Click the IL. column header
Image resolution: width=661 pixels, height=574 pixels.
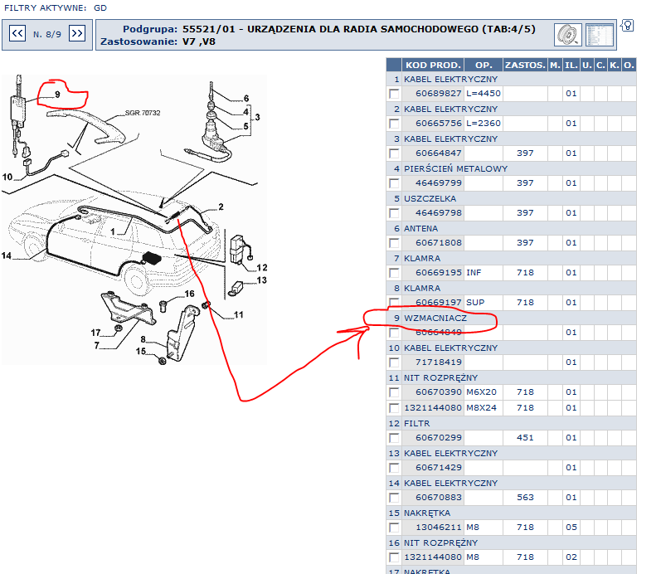[x=571, y=65]
